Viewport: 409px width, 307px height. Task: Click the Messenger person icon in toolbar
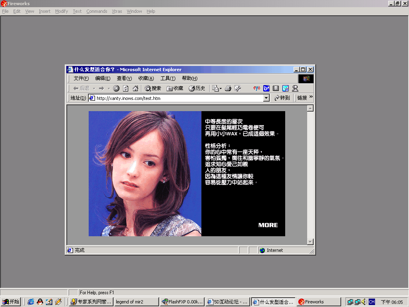tap(295, 88)
